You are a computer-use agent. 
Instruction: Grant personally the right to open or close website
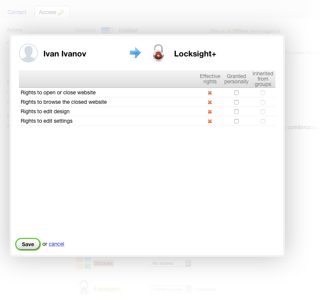click(x=236, y=93)
